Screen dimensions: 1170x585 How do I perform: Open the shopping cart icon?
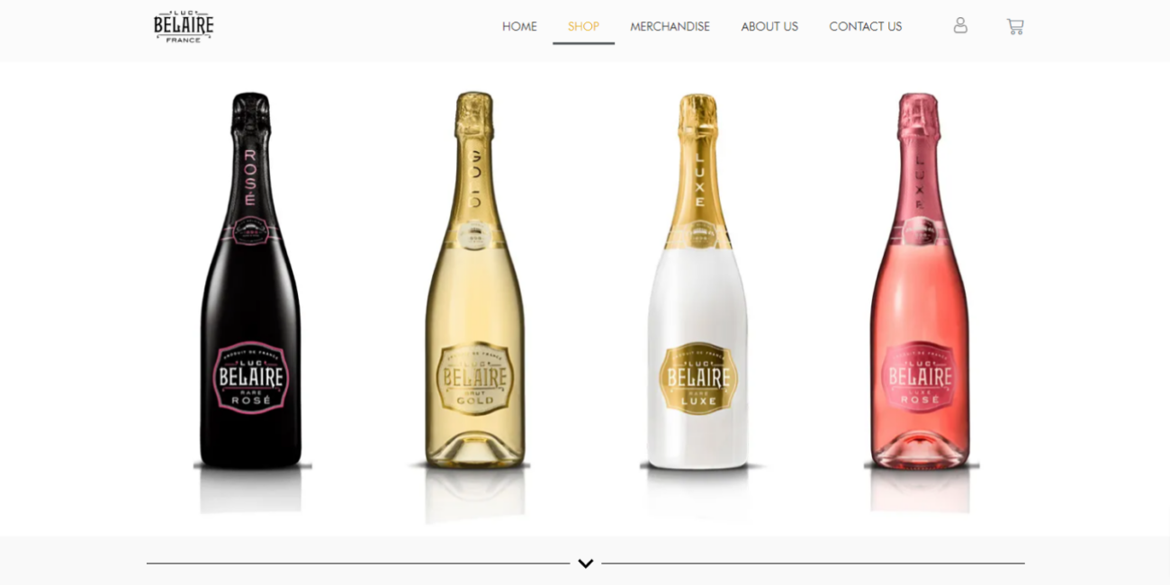[x=1015, y=26]
